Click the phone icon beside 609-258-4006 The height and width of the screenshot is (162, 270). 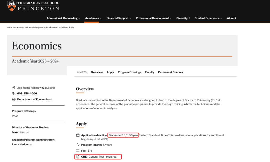tap(14, 94)
